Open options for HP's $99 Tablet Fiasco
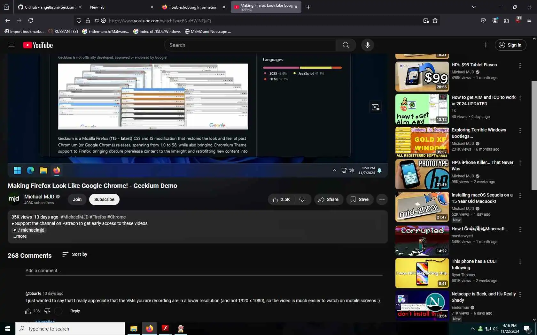The image size is (537, 335). coord(520,65)
